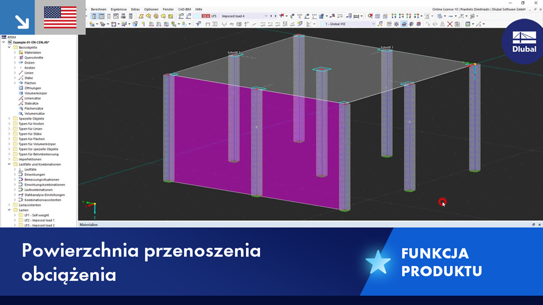Open the Optionen menu
The width and height of the screenshot is (543, 305).
pos(151,10)
